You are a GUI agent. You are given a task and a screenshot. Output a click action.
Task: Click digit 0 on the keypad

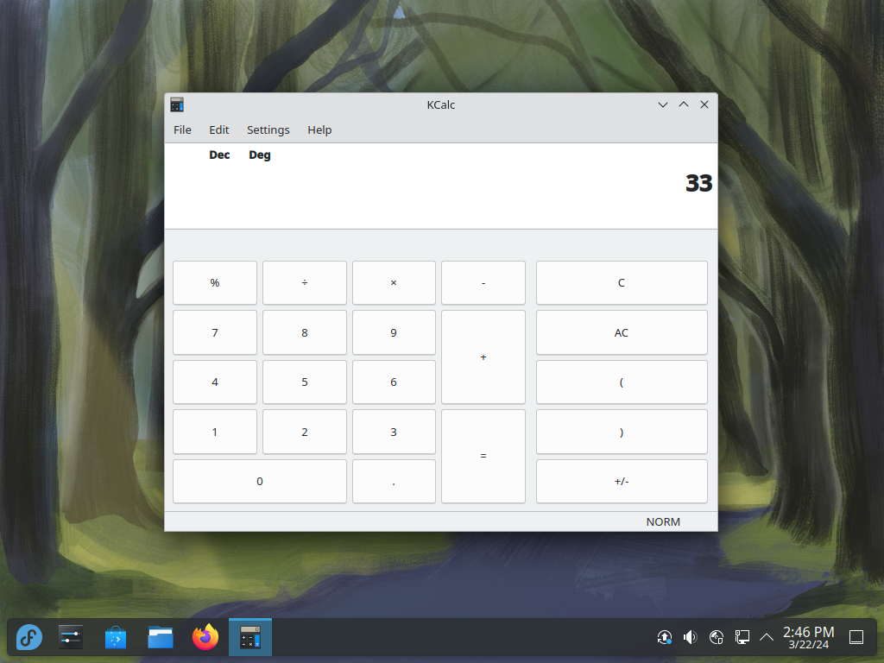point(259,482)
